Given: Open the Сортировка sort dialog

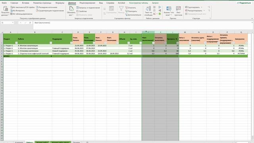Looking at the screenshot, I should coord(112,10).
